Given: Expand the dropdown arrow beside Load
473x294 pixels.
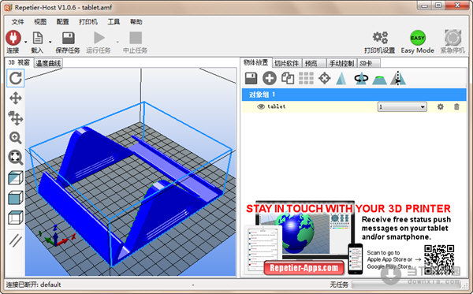Looking at the screenshot, I should coord(50,42).
